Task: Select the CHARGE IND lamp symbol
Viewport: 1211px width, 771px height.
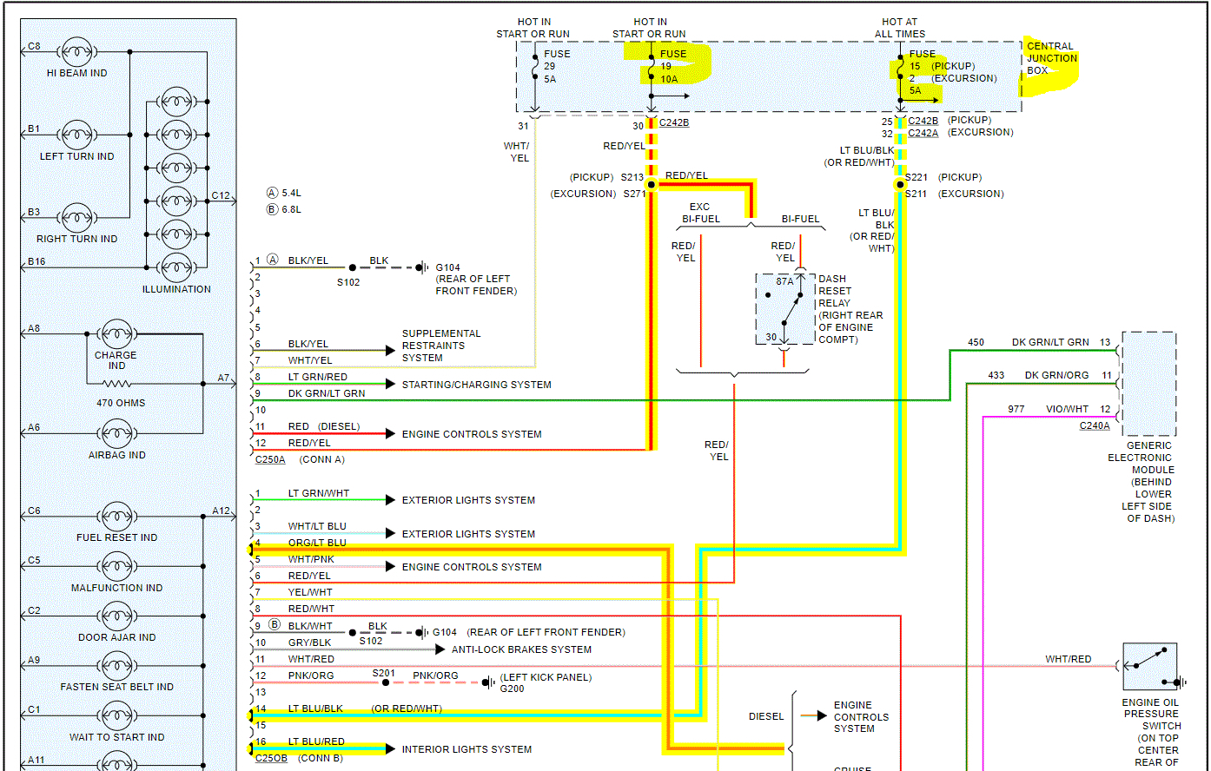Action: pos(116,334)
